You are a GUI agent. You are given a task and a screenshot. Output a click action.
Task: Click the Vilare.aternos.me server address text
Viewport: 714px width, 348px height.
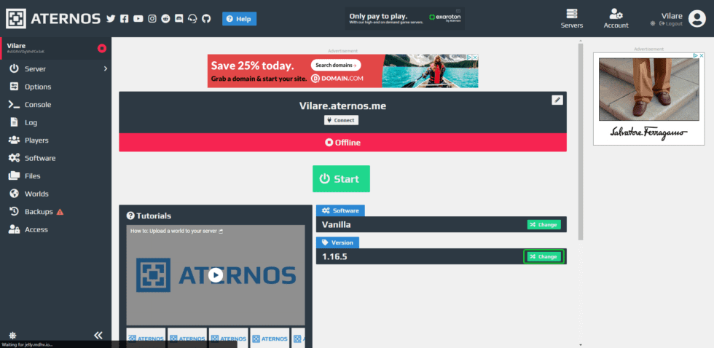click(x=342, y=106)
